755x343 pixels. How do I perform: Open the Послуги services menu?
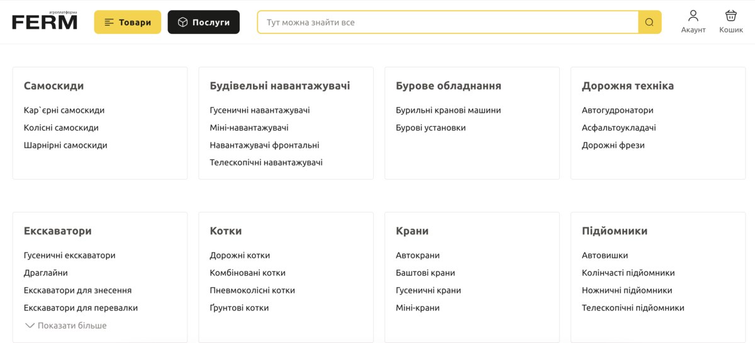point(203,22)
